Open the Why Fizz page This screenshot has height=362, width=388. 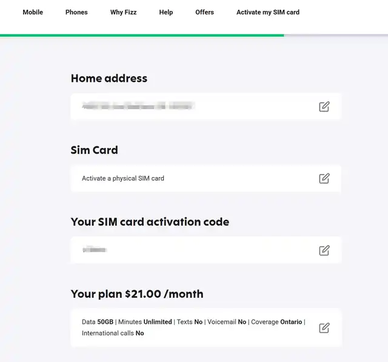(x=124, y=12)
